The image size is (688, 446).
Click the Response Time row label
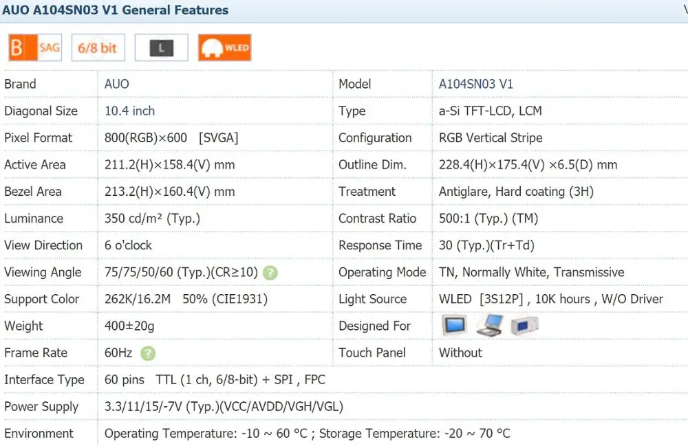(x=380, y=245)
